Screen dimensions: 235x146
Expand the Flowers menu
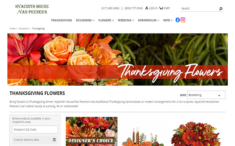[106, 20]
